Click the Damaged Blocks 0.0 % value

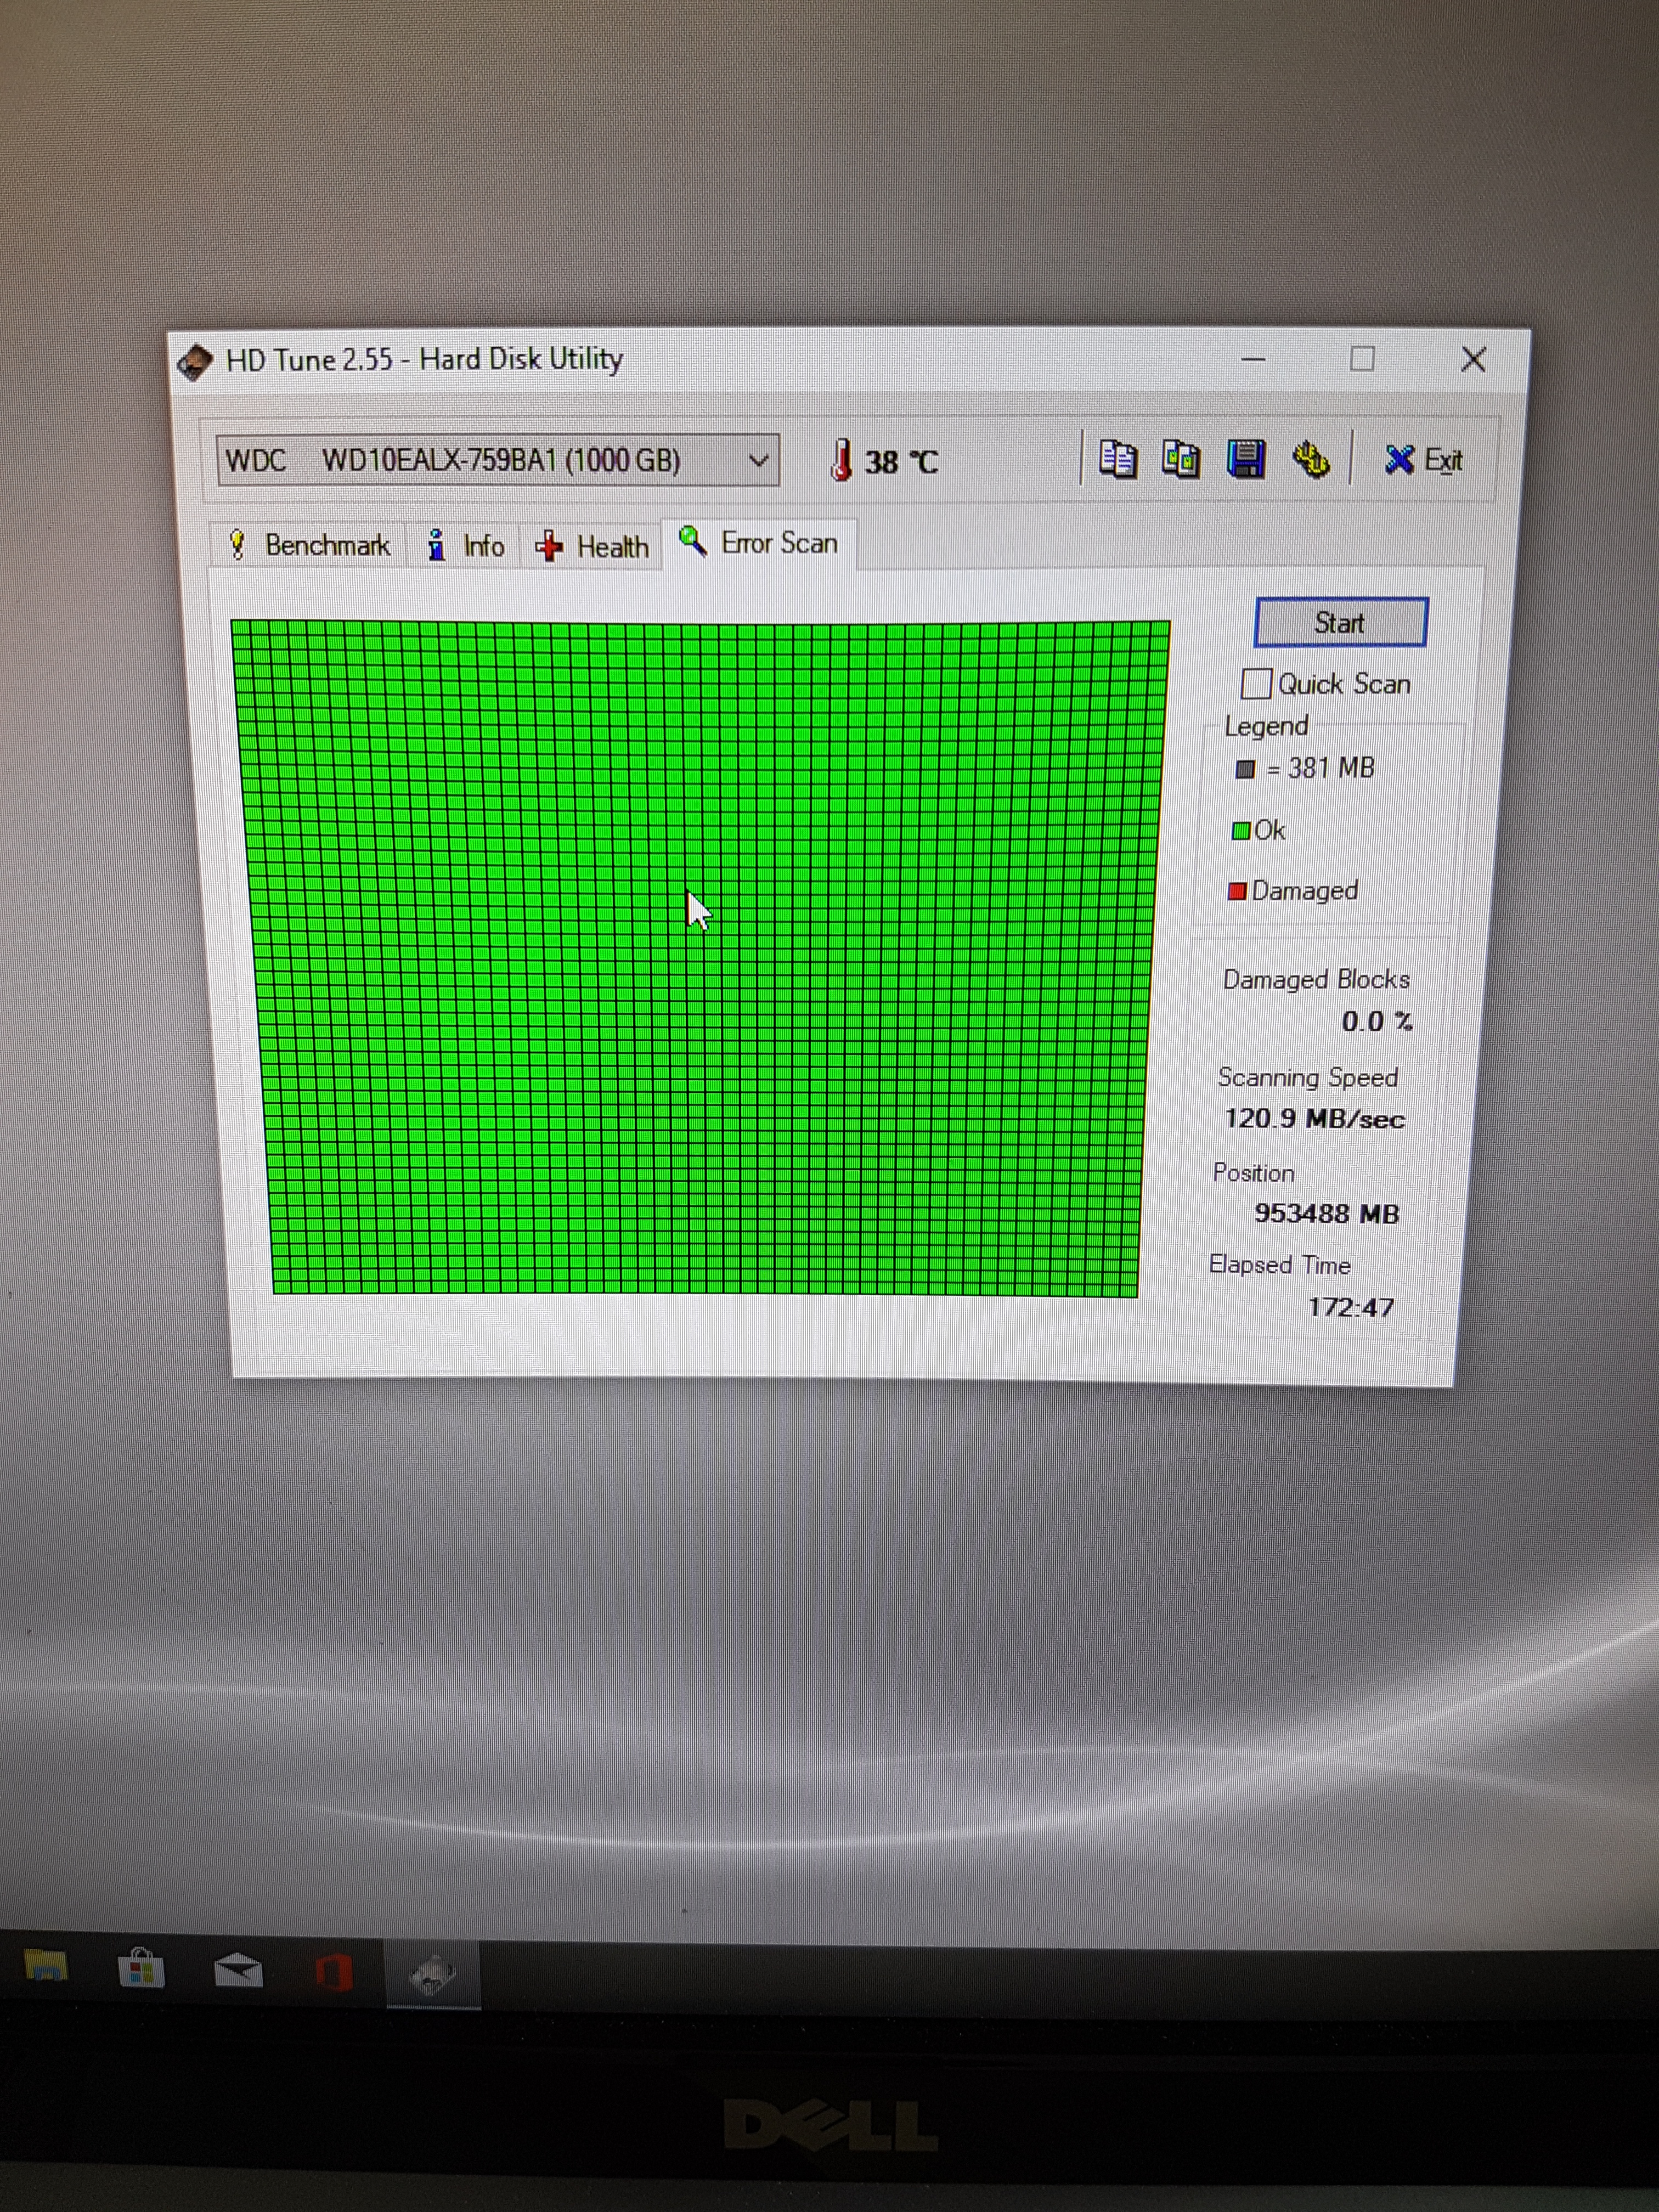(x=1376, y=1021)
